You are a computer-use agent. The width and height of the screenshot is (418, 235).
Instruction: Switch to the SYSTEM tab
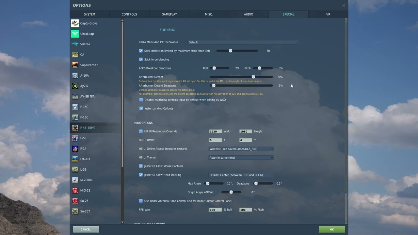pyautogui.click(x=89, y=14)
